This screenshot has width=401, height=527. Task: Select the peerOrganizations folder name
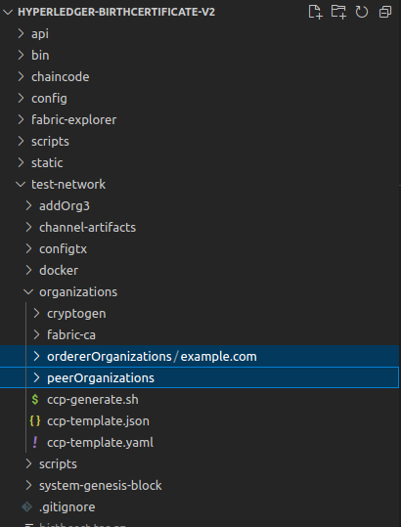pos(101,378)
